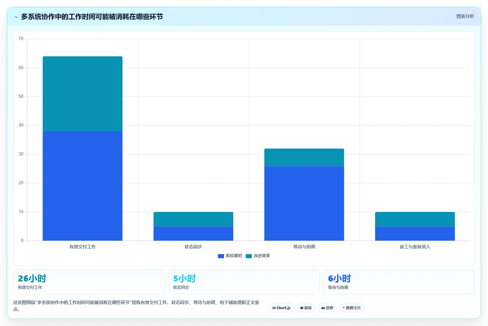
Task: Click the chart description paragraph below the cards
Action: click(136, 305)
